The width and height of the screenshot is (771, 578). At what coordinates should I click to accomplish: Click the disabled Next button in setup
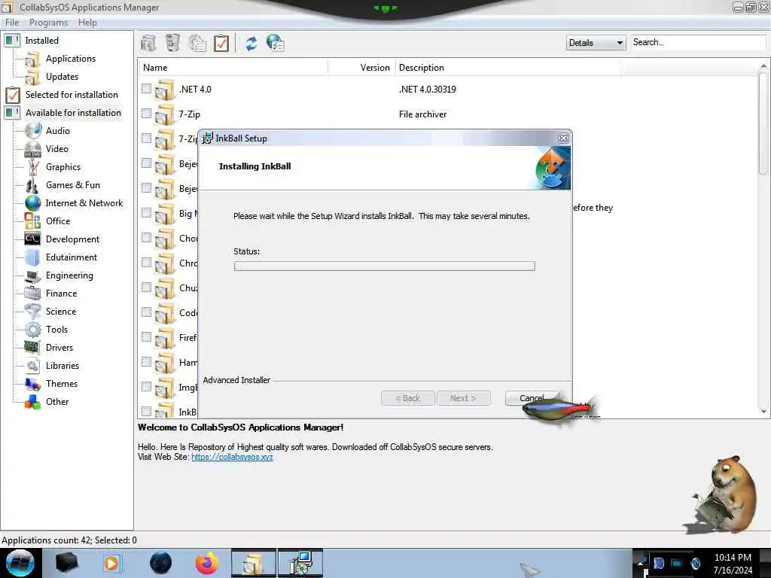click(463, 398)
